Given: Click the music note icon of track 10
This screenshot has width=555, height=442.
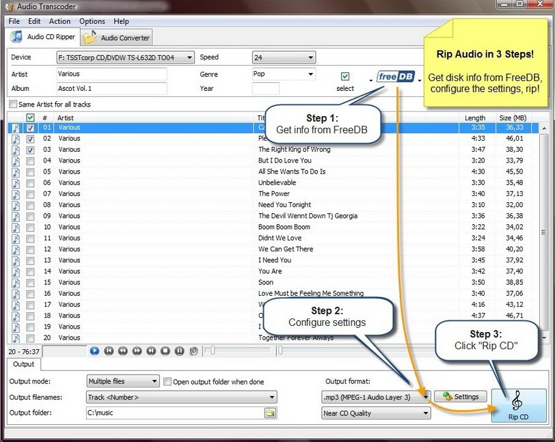Looking at the screenshot, I should click(x=16, y=227).
